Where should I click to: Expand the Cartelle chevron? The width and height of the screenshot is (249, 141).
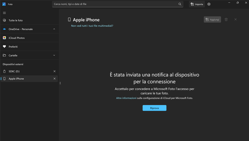coord(54,55)
